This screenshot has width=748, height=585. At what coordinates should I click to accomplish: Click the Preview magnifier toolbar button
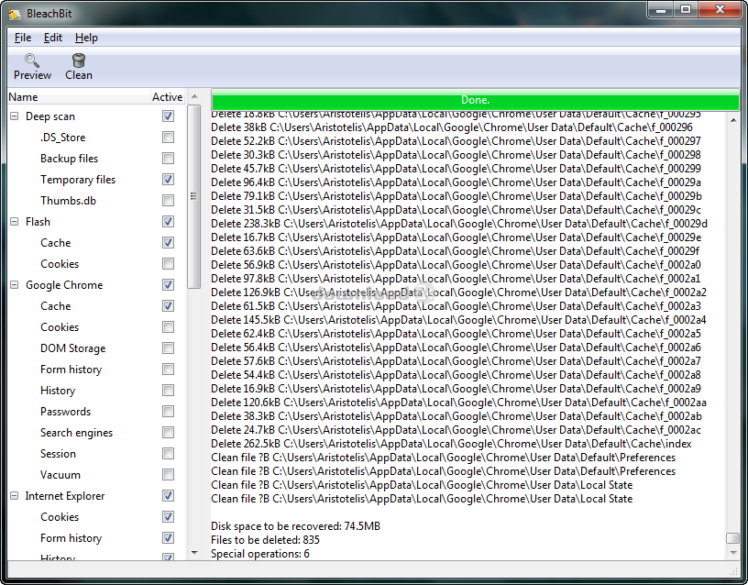(32, 67)
